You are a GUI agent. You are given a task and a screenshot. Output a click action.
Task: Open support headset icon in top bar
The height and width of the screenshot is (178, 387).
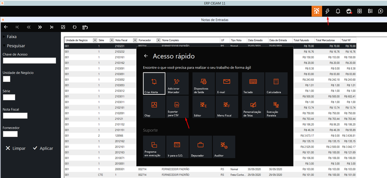[x=348, y=11]
